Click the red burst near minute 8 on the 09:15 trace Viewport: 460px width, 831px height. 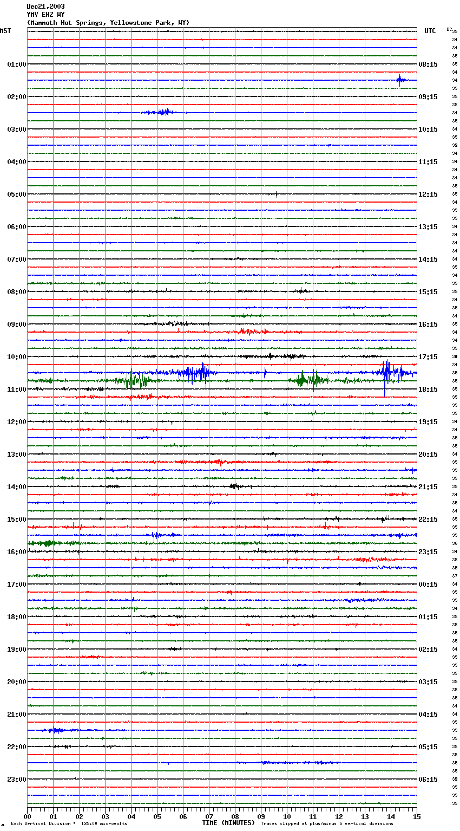point(247,332)
